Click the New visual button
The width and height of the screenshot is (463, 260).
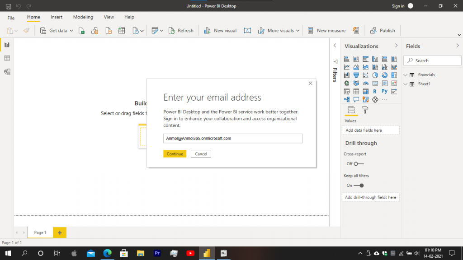pyautogui.click(x=220, y=31)
